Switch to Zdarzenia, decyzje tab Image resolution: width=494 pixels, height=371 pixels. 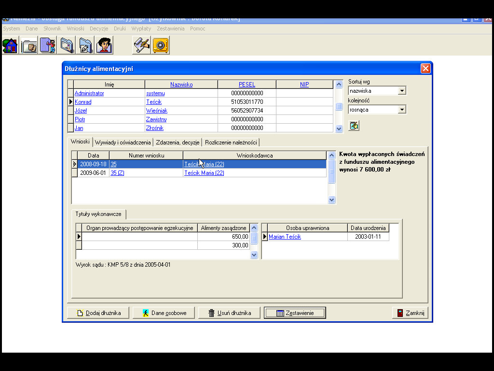(178, 143)
